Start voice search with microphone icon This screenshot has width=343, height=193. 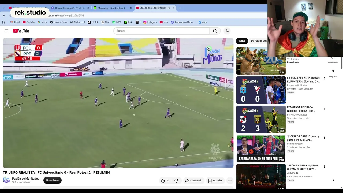click(x=227, y=31)
